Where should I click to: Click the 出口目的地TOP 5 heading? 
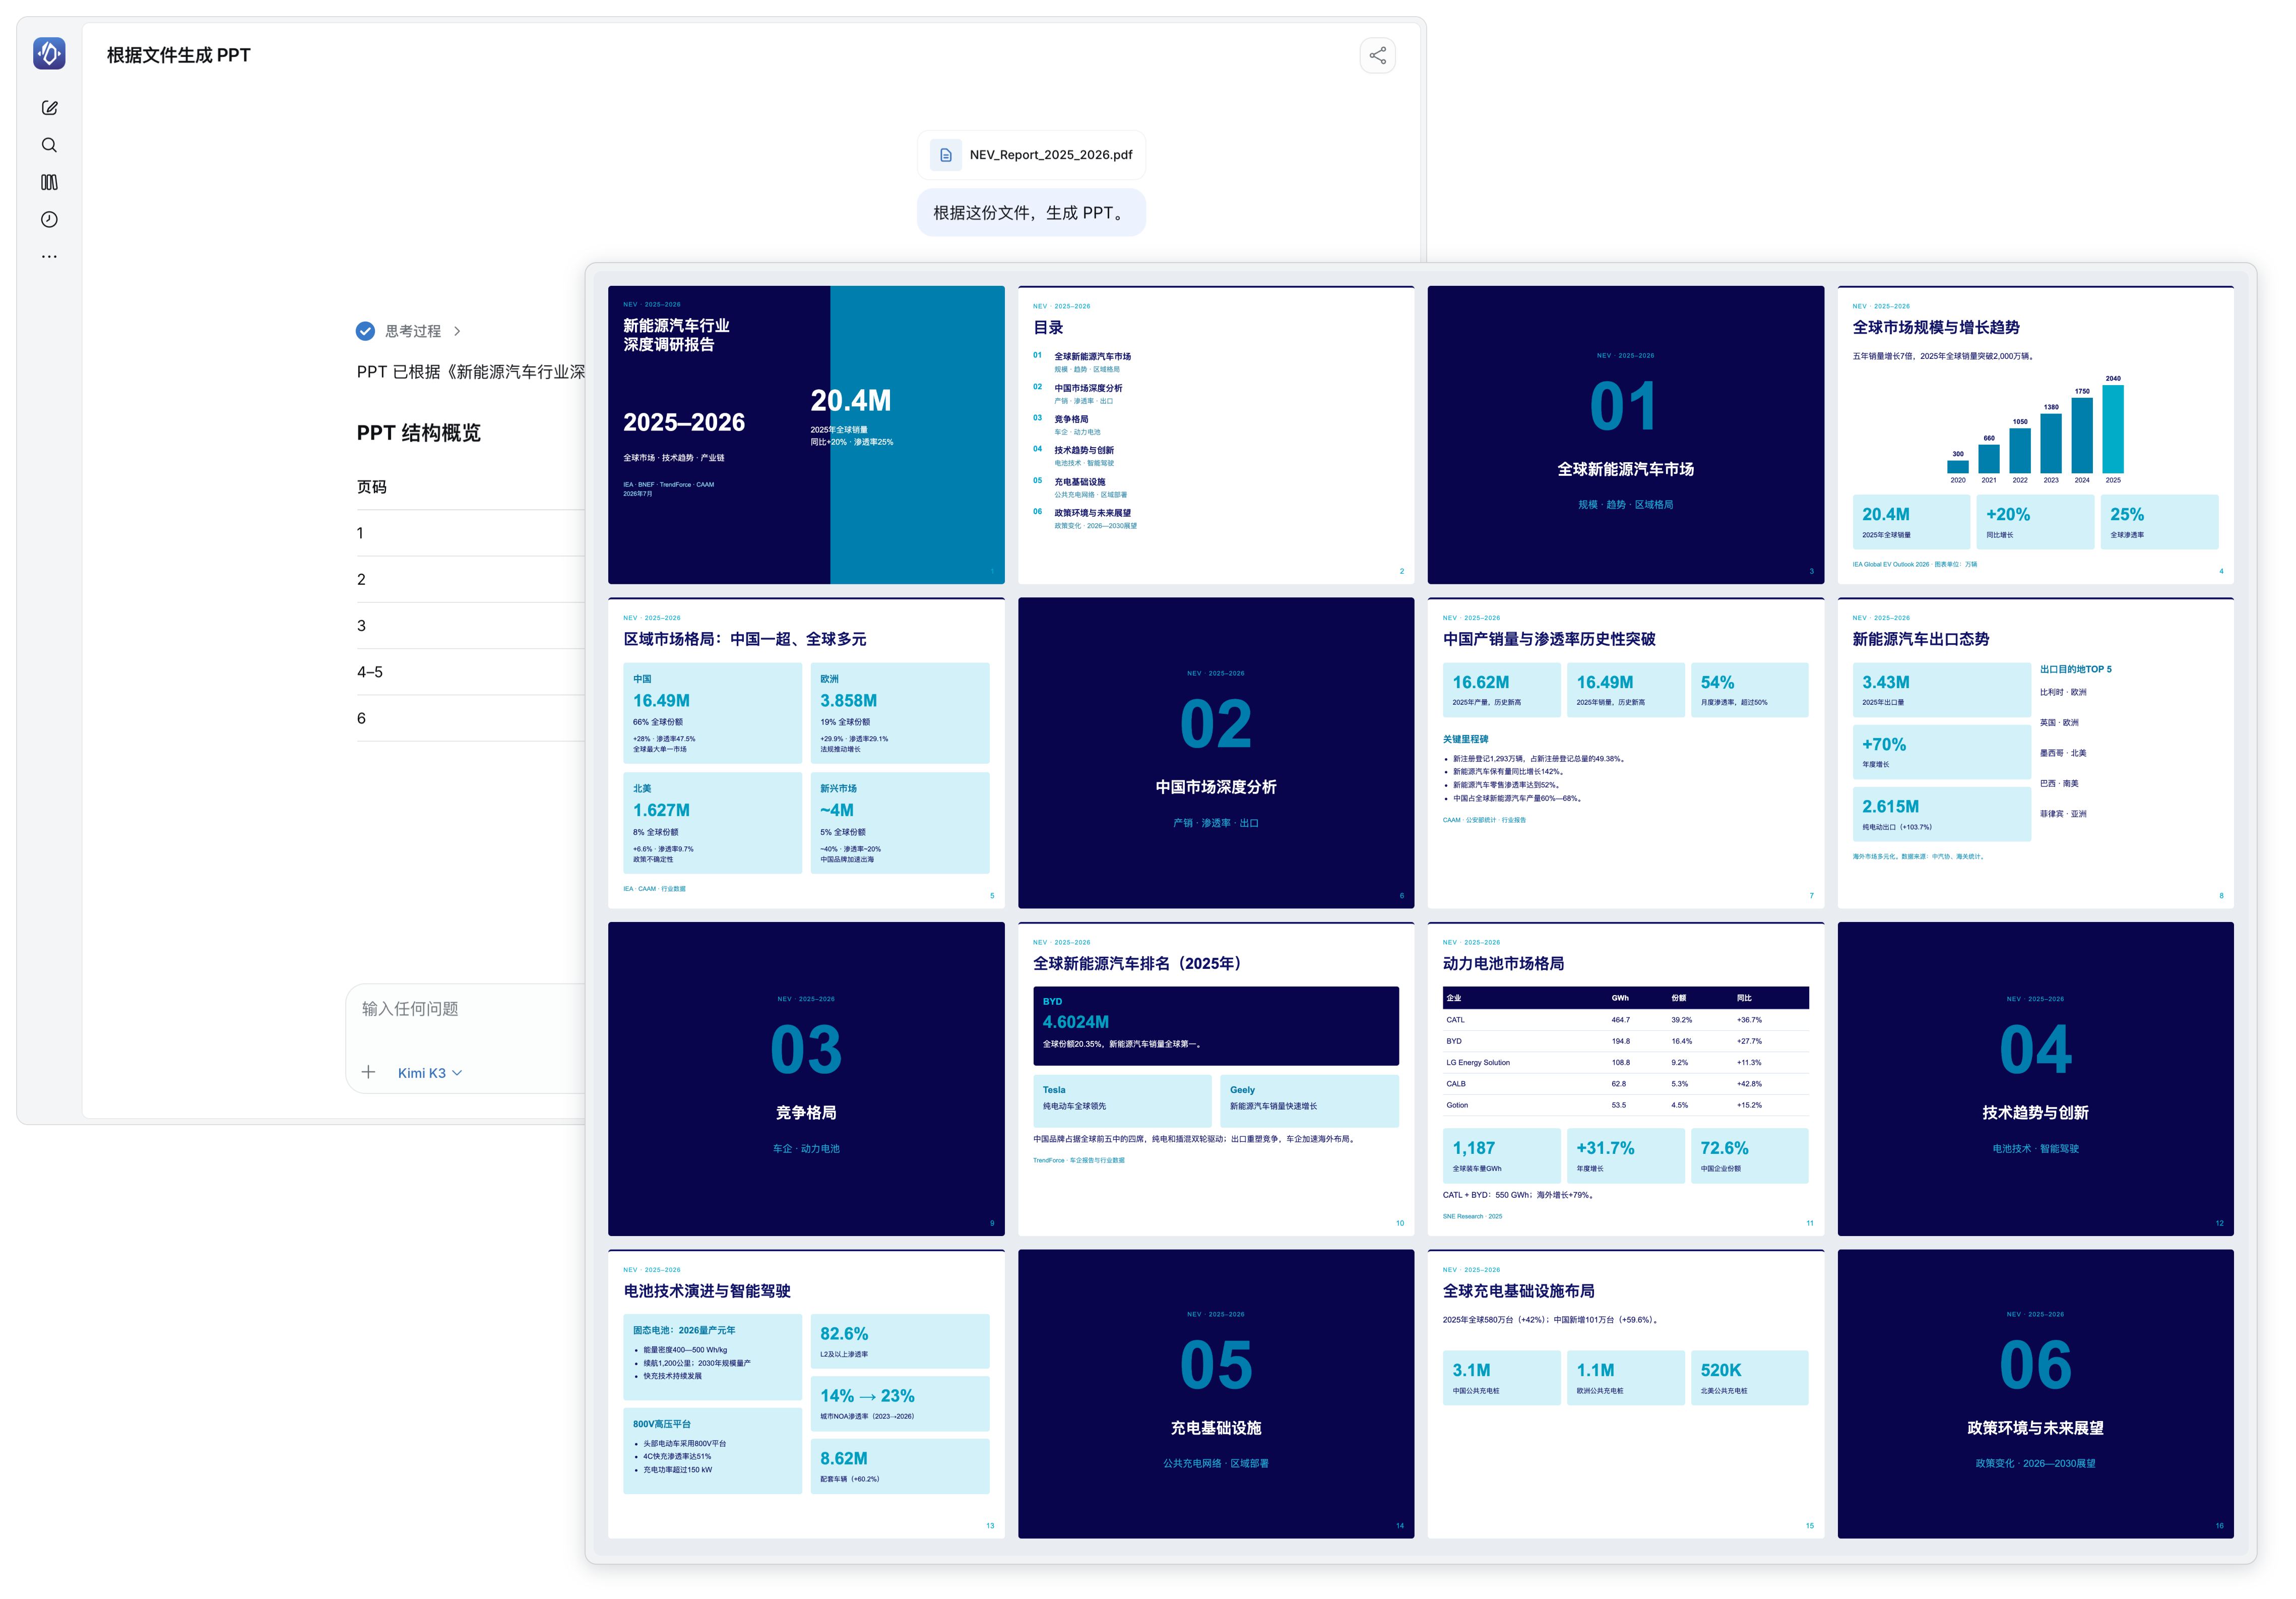pos(2075,669)
